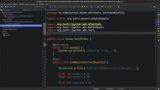Toggle Mark Occurrences pencil icon
Viewport: 160px width, 90px height.
coord(46,7)
